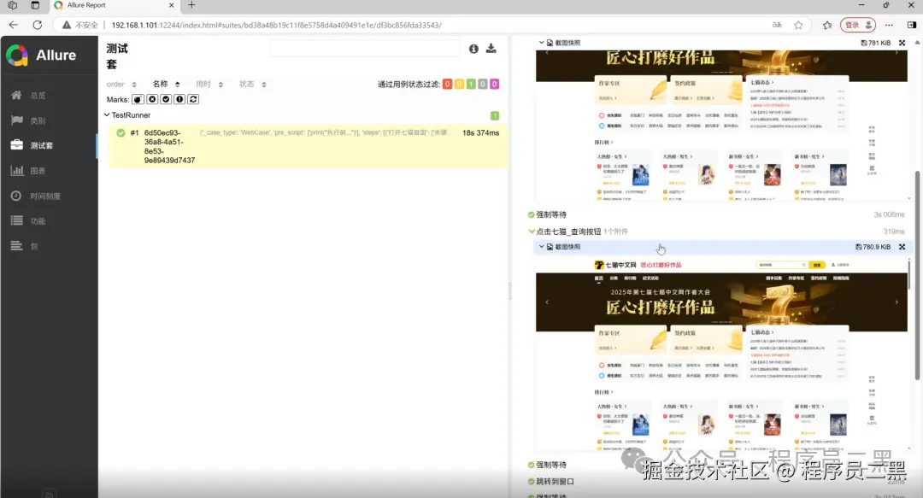Sort test cases by 用时 duration
The height and width of the screenshot is (498, 923).
[209, 85]
